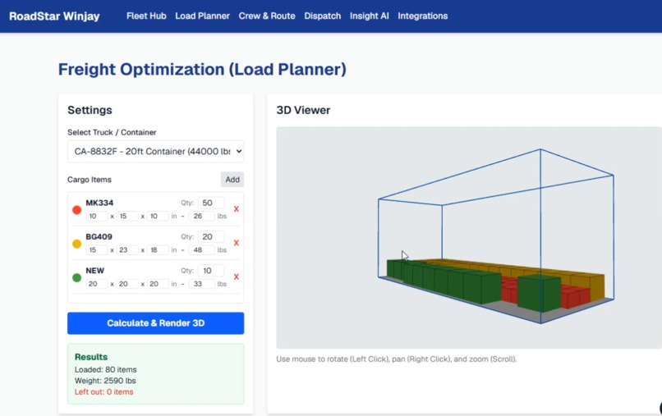The width and height of the screenshot is (662, 416).
Task: Click the BG409 first dimension field 15
Action: pos(97,249)
